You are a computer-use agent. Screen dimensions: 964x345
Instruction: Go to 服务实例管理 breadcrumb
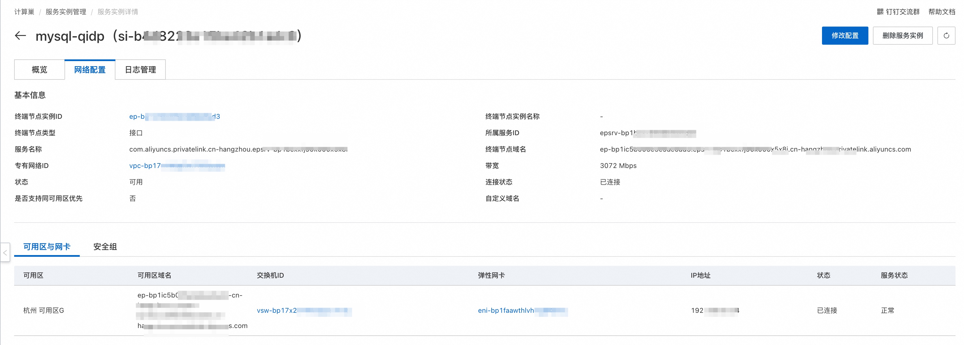click(x=66, y=12)
